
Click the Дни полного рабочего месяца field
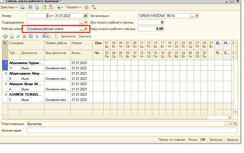[x=151, y=22]
